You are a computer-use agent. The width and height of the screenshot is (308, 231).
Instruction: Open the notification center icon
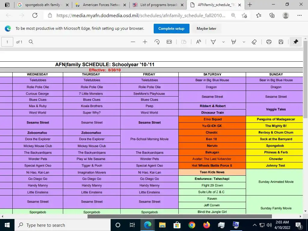click(x=299, y=225)
